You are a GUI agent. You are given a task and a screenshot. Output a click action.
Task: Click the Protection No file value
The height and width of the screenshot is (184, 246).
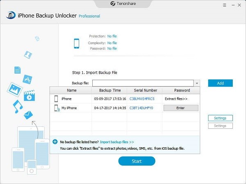112,36
